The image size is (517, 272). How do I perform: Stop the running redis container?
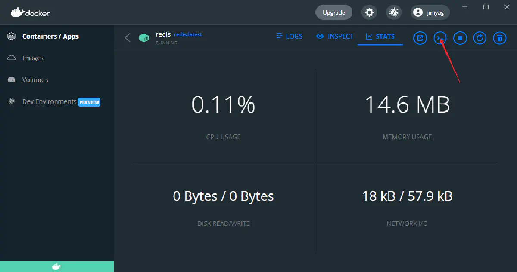click(460, 38)
